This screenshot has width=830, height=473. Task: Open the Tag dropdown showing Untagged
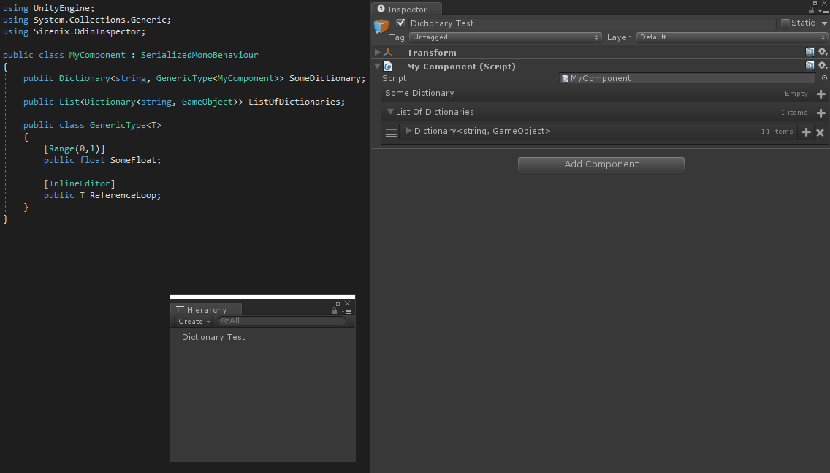(505, 37)
